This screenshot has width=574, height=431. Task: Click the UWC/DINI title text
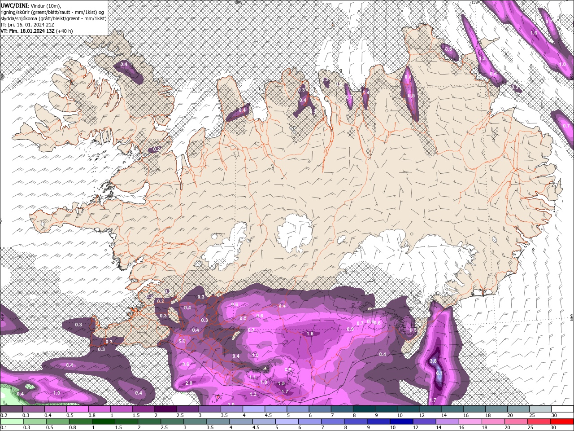pyautogui.click(x=15, y=5)
